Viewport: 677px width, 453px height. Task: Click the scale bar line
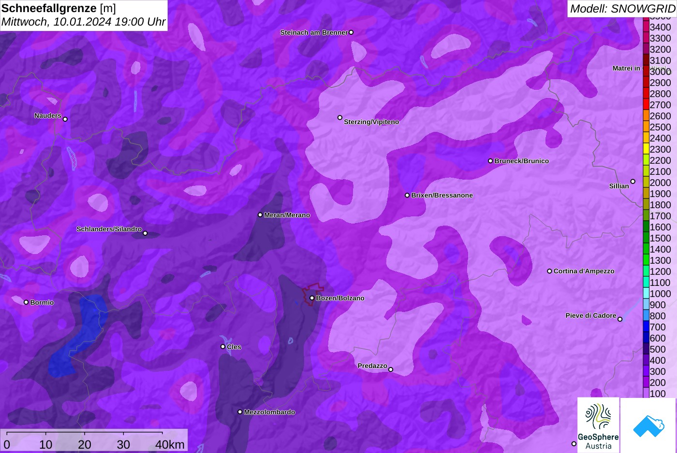coord(85,433)
